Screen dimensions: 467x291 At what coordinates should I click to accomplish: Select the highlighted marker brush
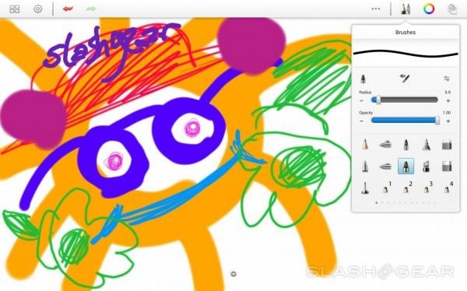(x=406, y=167)
